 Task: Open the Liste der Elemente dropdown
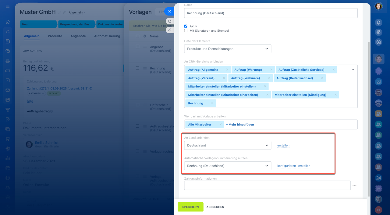(228, 49)
